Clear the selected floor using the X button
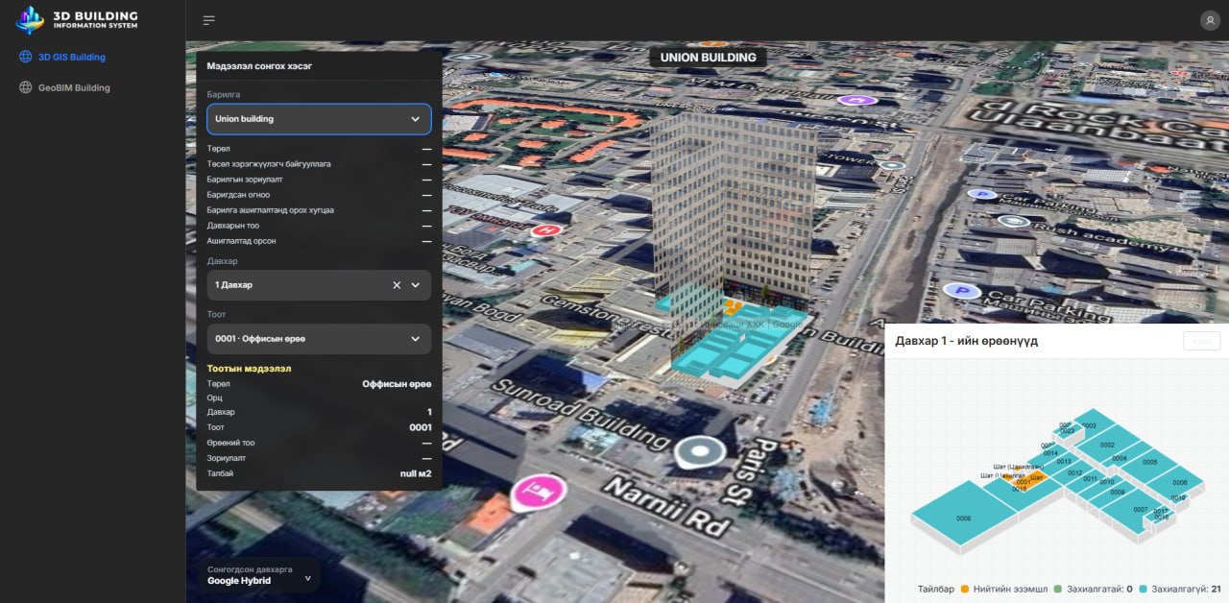 pos(396,284)
